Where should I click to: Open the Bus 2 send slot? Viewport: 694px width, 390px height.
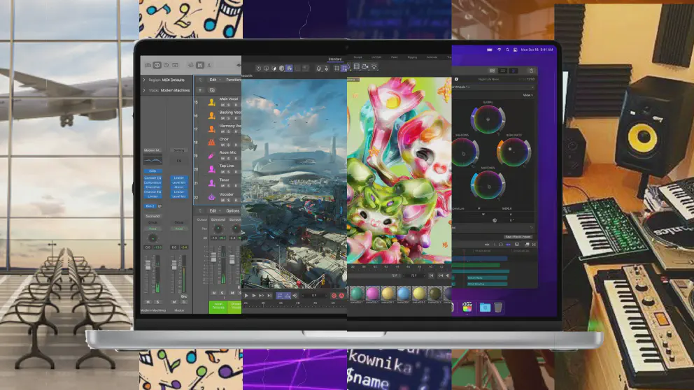[x=150, y=206]
